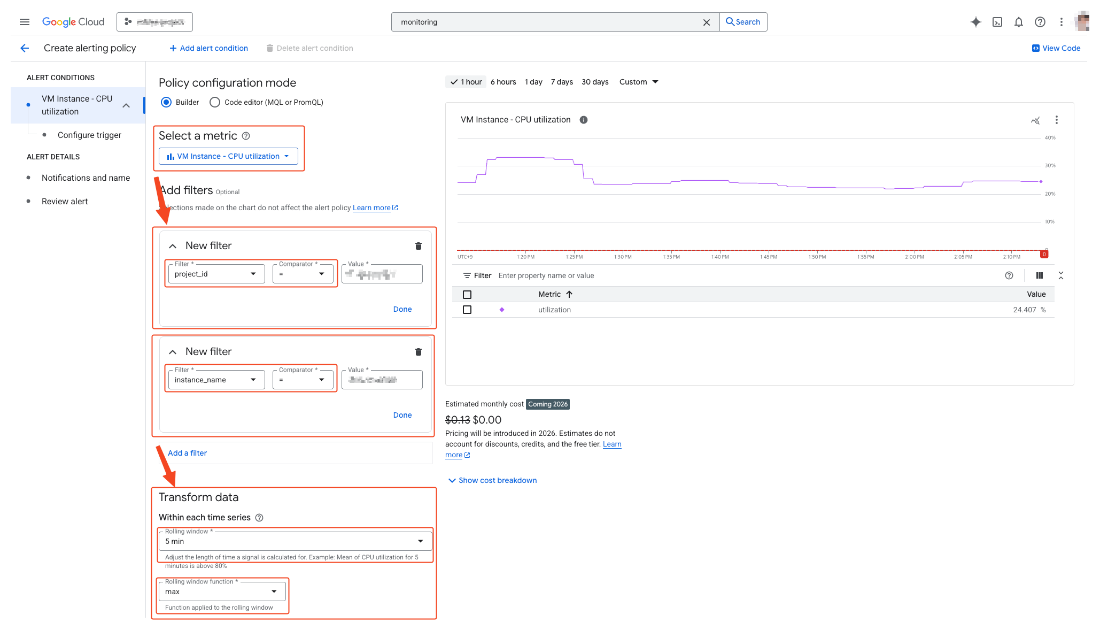
Task: Go to Configure trigger step
Action: click(89, 135)
